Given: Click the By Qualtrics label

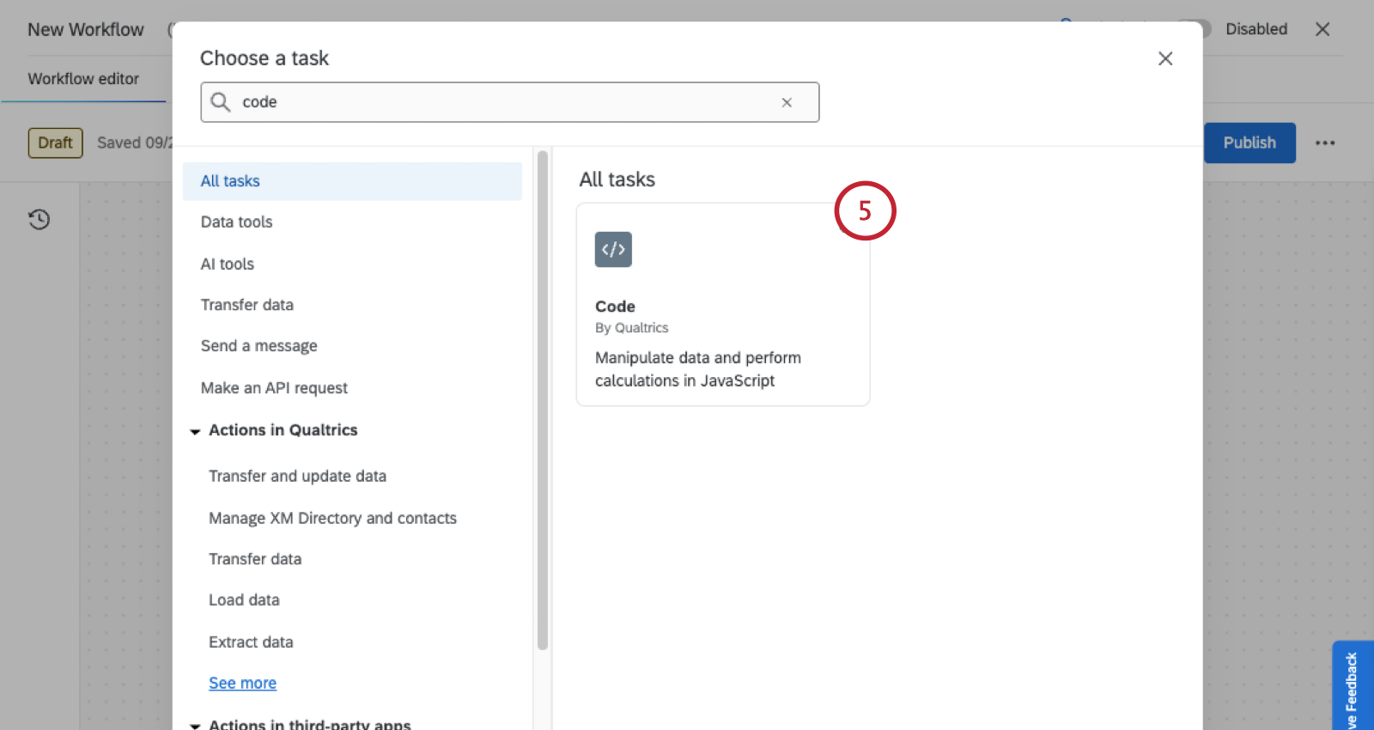Looking at the screenshot, I should tap(631, 328).
